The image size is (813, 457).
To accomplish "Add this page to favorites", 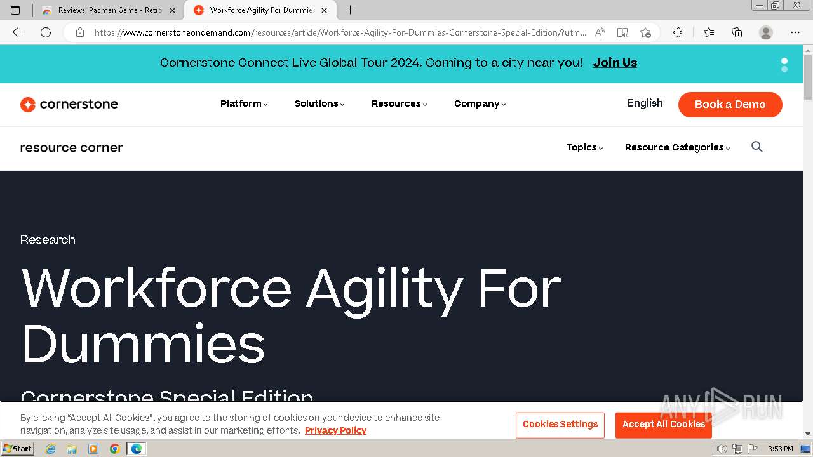I will (x=646, y=32).
